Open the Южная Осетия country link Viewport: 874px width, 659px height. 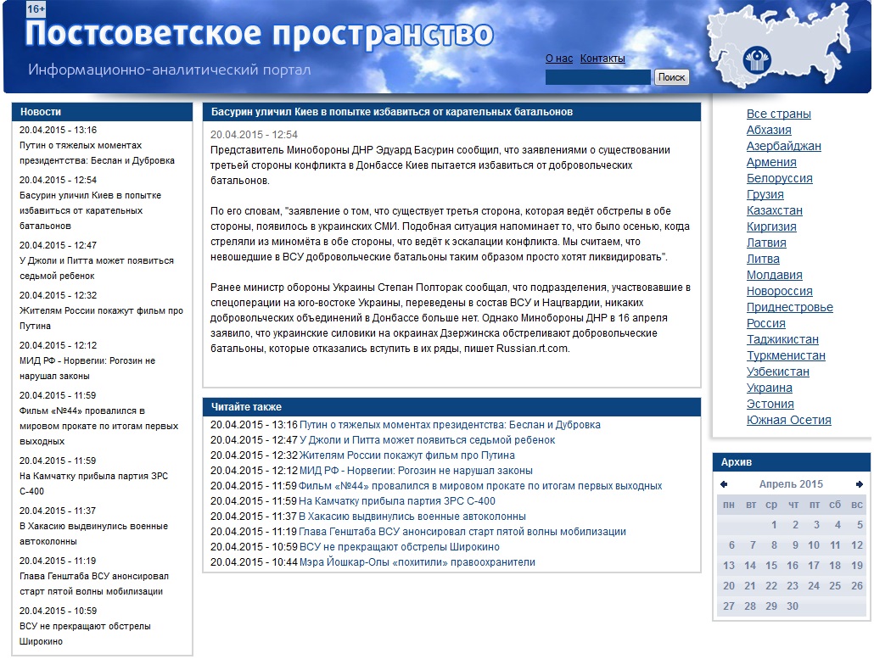788,421
